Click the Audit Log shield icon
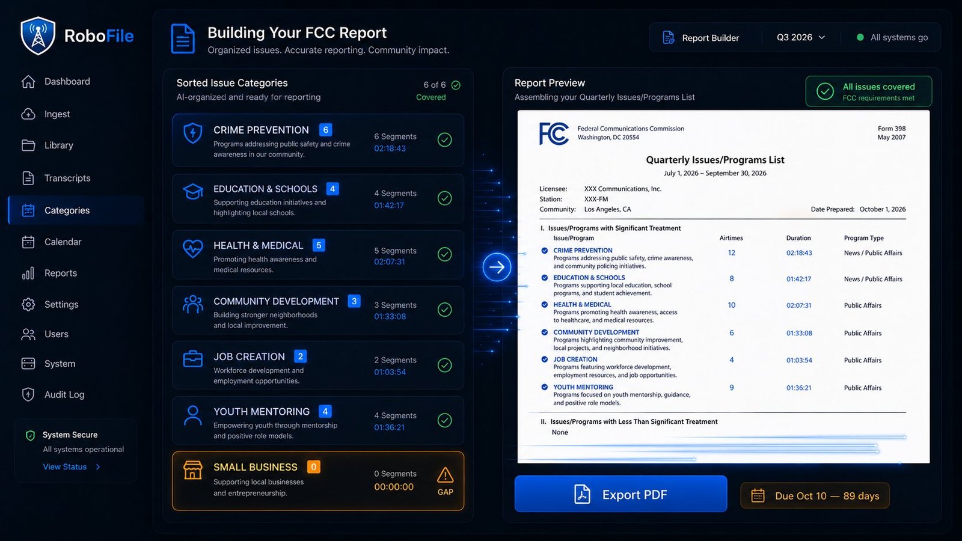 [28, 394]
